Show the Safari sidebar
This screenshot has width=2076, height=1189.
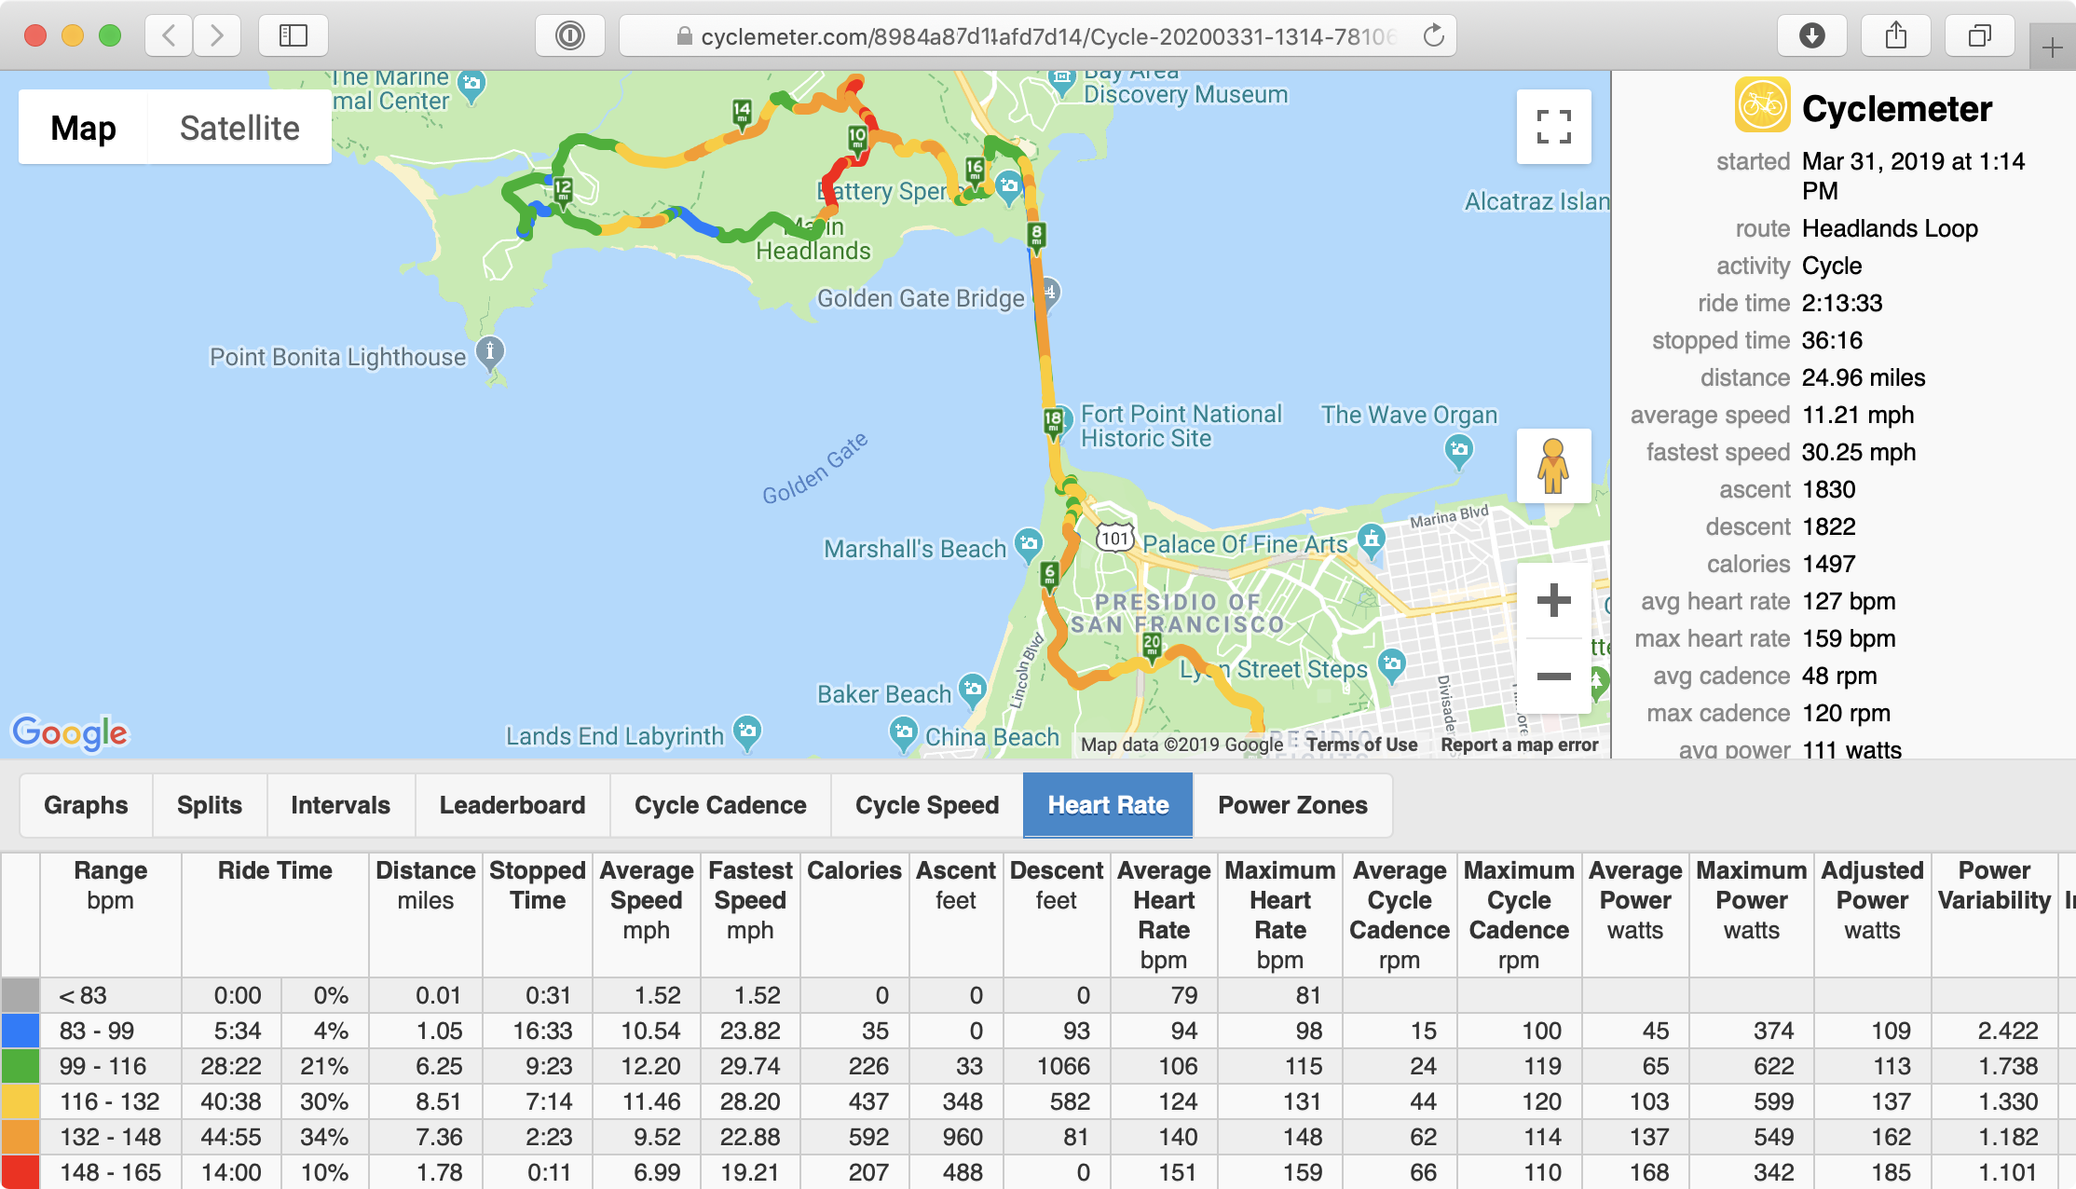coord(294,36)
